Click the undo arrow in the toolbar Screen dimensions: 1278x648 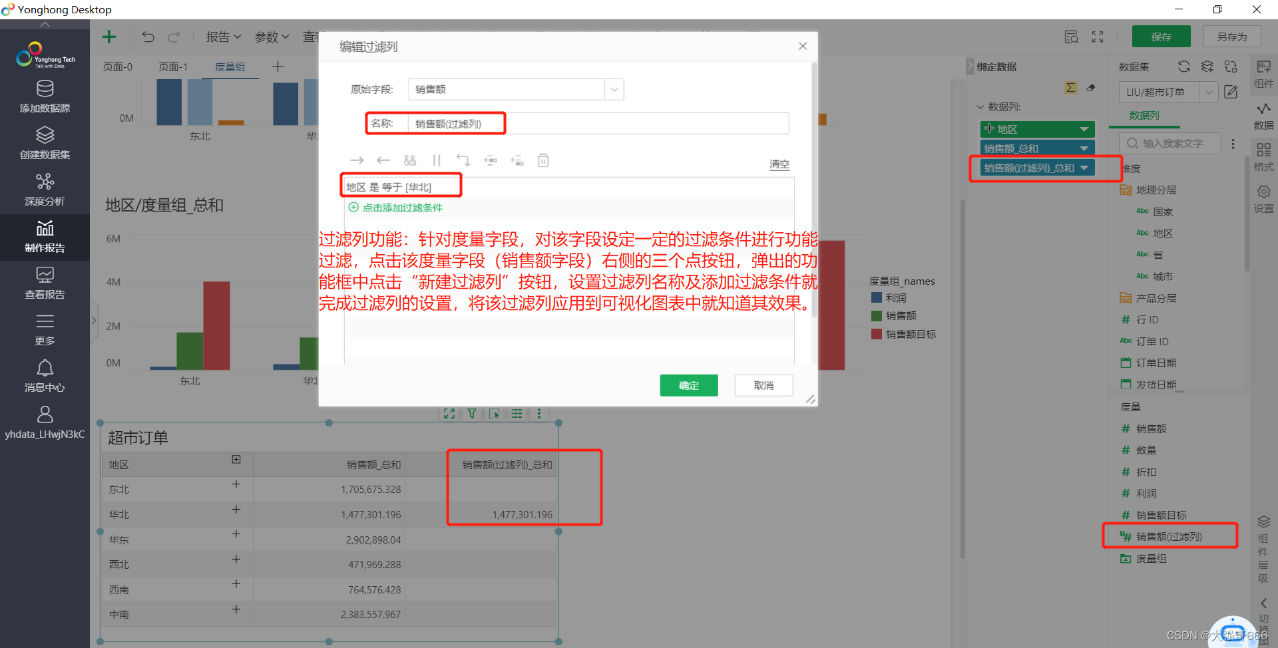coord(148,37)
